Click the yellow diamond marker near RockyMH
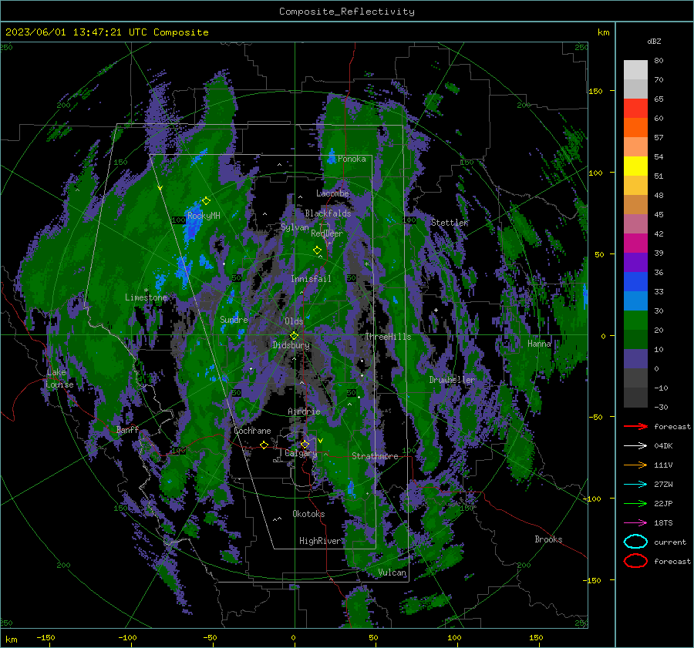This screenshot has height=648, width=694. [x=206, y=201]
